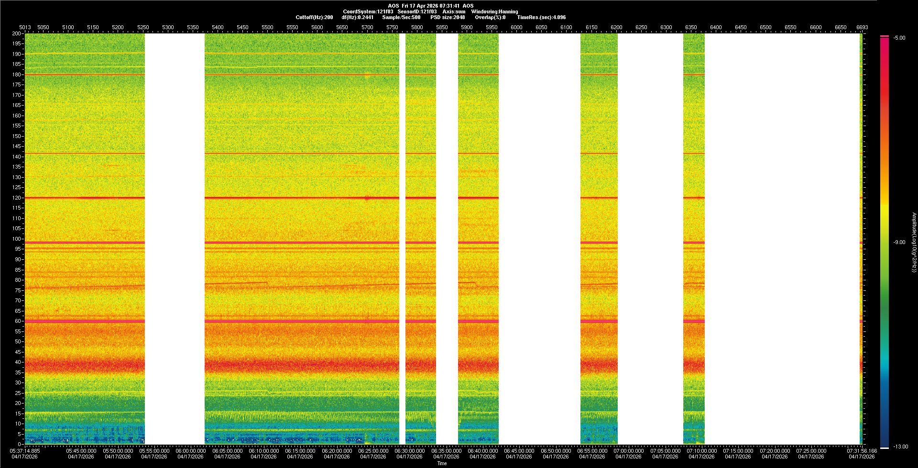This screenshot has height=468, width=918.
Task: Click the end timestamp 07:31:56.166
Action: pos(862,451)
